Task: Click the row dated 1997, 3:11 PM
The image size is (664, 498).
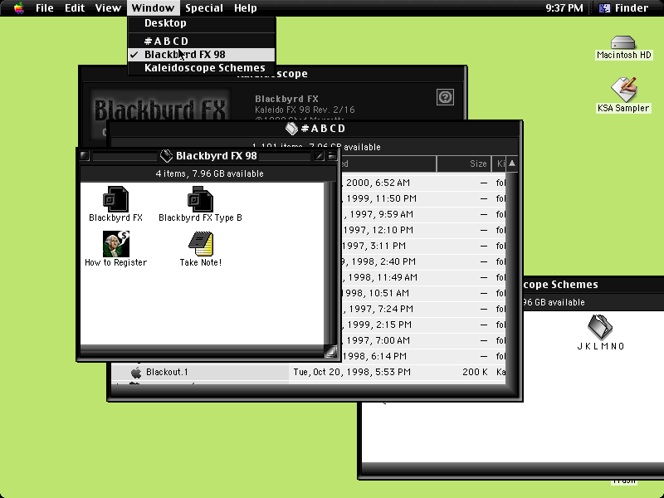Action: click(422, 246)
